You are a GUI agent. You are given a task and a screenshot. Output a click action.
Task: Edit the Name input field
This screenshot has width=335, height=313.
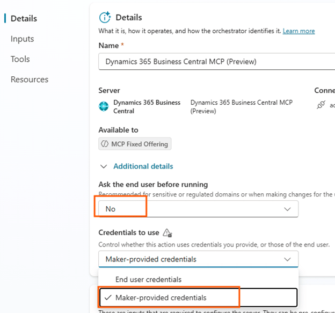(216, 62)
